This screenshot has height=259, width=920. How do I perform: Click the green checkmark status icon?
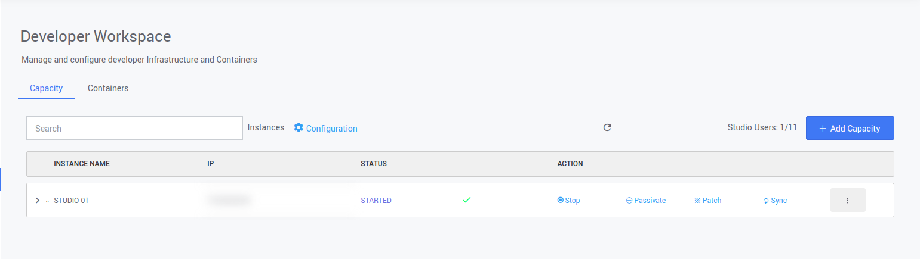pos(467,200)
